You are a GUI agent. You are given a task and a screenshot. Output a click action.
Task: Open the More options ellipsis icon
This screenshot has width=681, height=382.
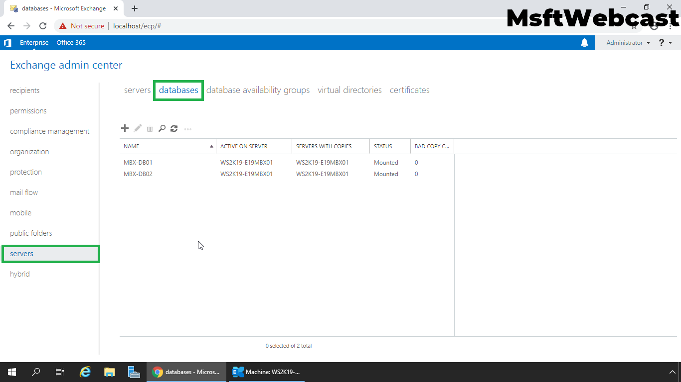point(187,129)
